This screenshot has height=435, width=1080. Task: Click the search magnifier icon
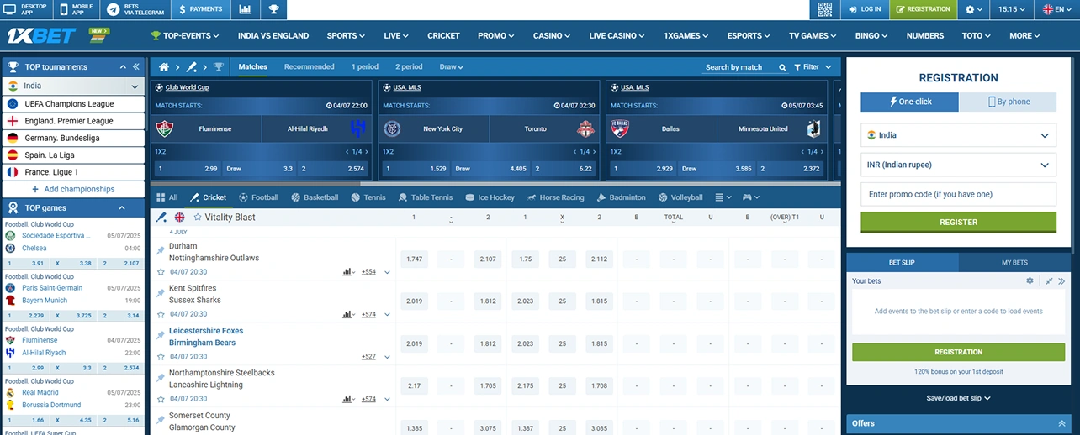coord(783,67)
